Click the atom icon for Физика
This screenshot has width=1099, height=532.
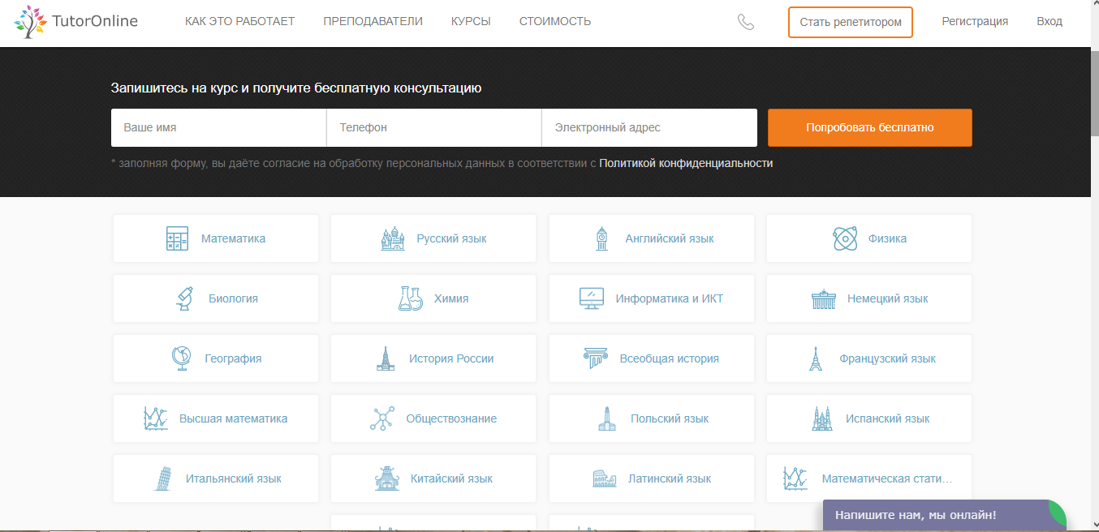click(845, 238)
